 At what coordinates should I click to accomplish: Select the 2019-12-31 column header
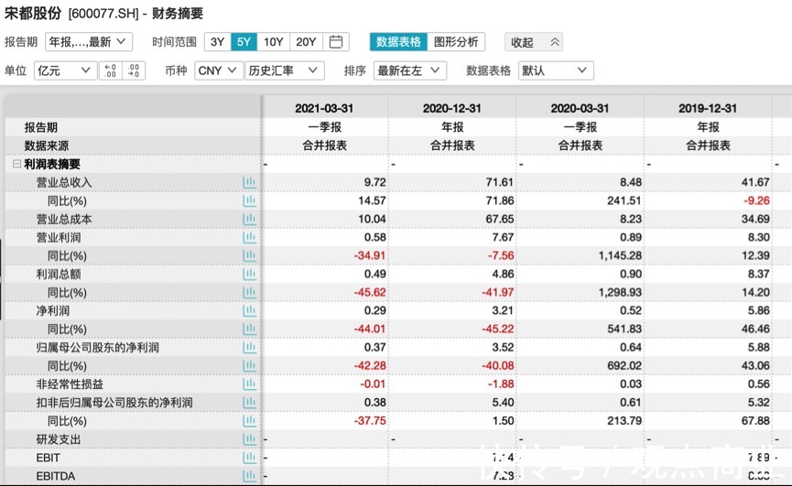coord(708,108)
